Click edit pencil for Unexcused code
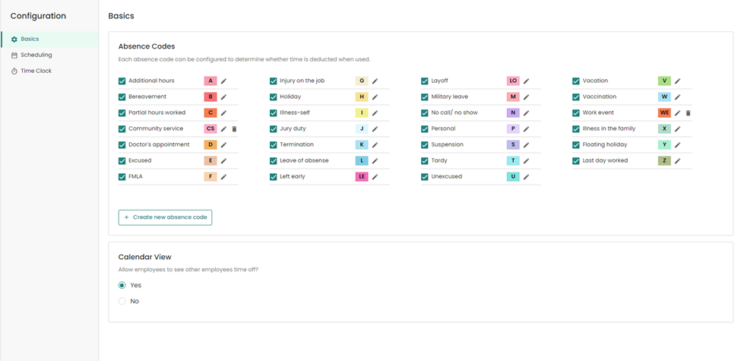Viewport: 741px width, 361px height. click(526, 177)
